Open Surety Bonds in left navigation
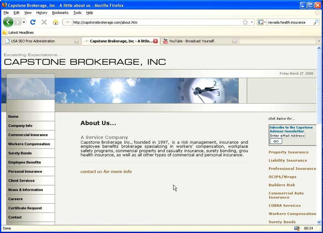 click(x=31, y=153)
